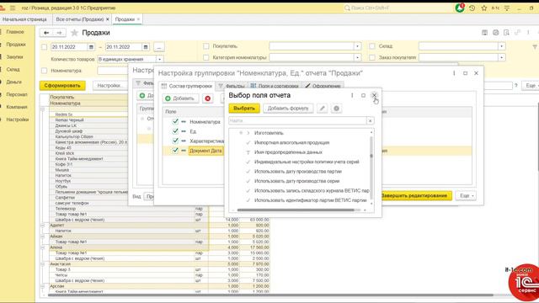Close Все отчеты (Продажи) tab

coord(108,19)
